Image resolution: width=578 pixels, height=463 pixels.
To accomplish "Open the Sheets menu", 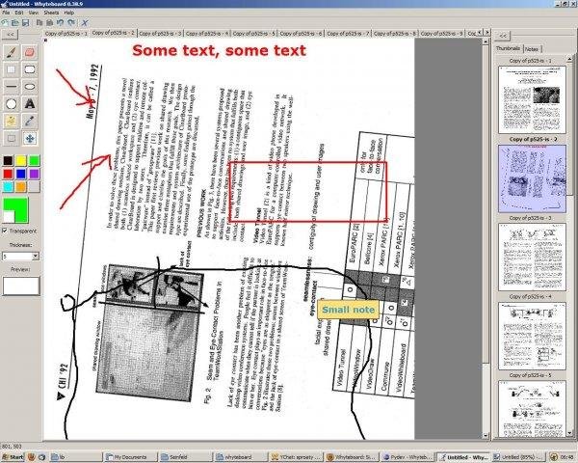I will point(51,13).
